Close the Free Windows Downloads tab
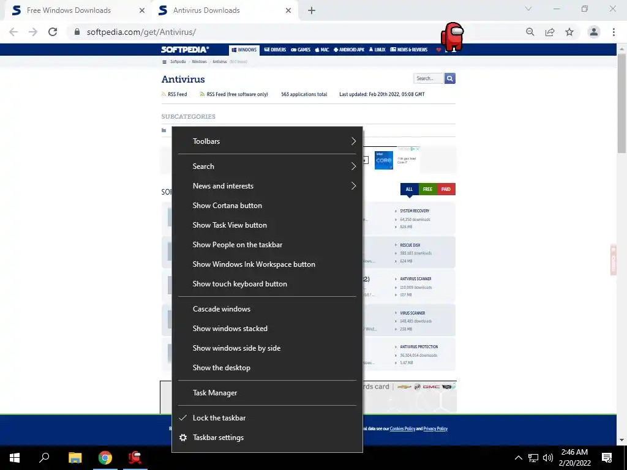 142,10
